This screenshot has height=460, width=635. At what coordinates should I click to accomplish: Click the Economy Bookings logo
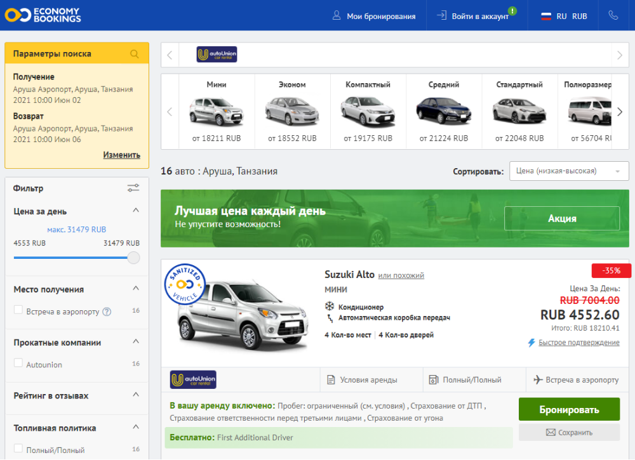coord(43,15)
